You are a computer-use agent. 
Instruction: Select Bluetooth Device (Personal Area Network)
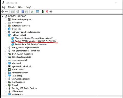pyautogui.click(x=34, y=38)
